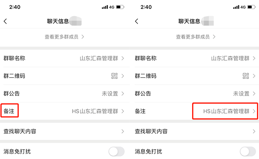Viewport: 259px width, 159px height.
Task: Tap back arrow in left chat info screen
Action: tap(5, 21)
